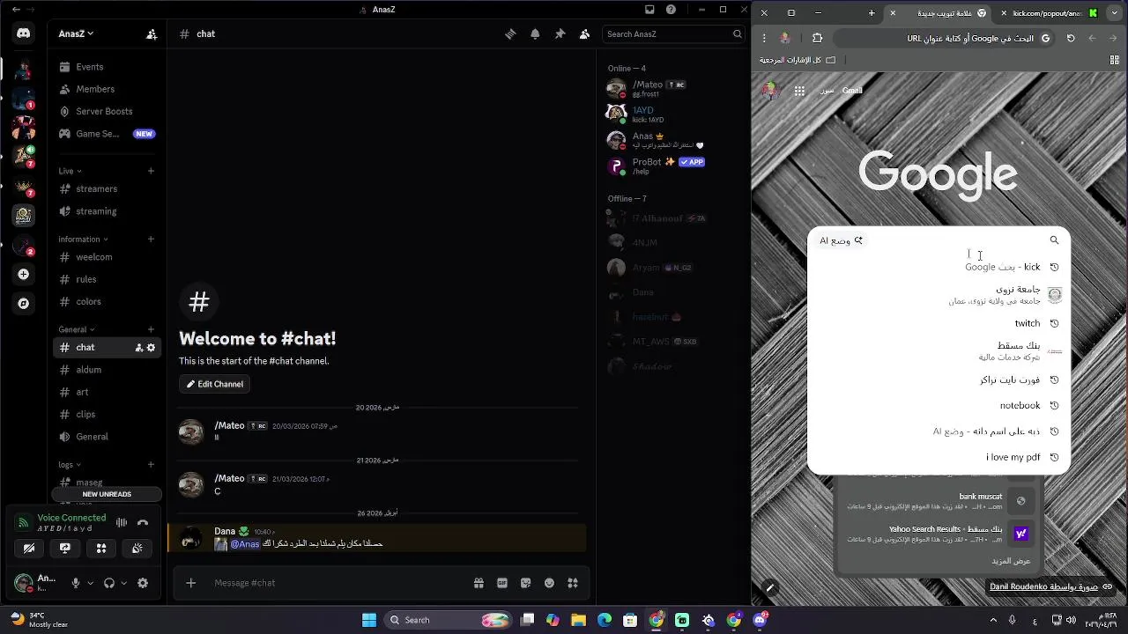Toggle the member list panel
Viewport: 1128px width, 634px height.
pos(584,33)
